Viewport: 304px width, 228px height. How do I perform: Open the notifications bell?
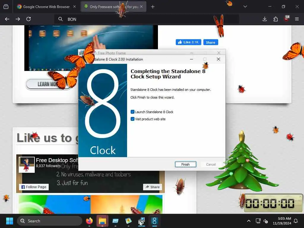tap(296, 221)
